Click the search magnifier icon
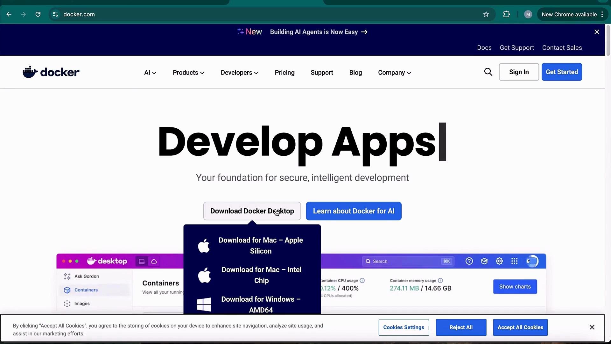 pos(488,72)
